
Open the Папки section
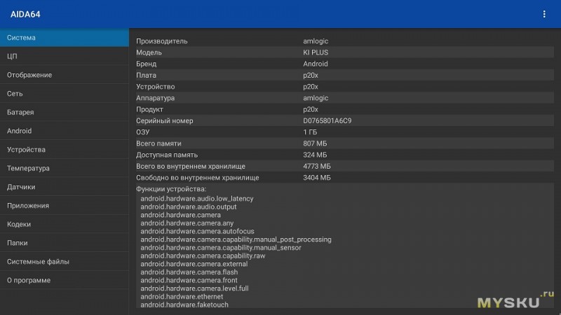tap(65, 243)
